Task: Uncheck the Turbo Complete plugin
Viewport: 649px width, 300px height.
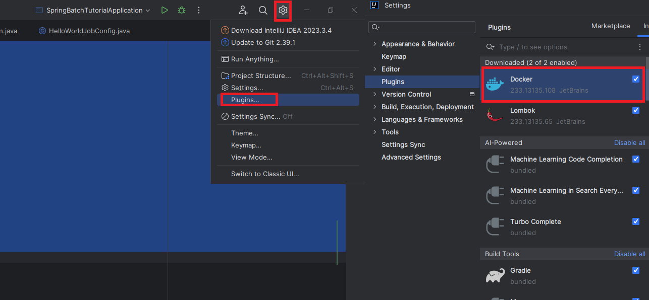Action: (x=636, y=221)
